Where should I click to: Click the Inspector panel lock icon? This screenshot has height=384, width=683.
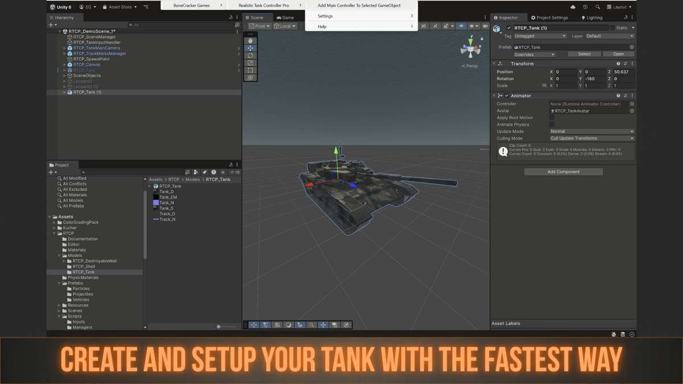(x=626, y=18)
